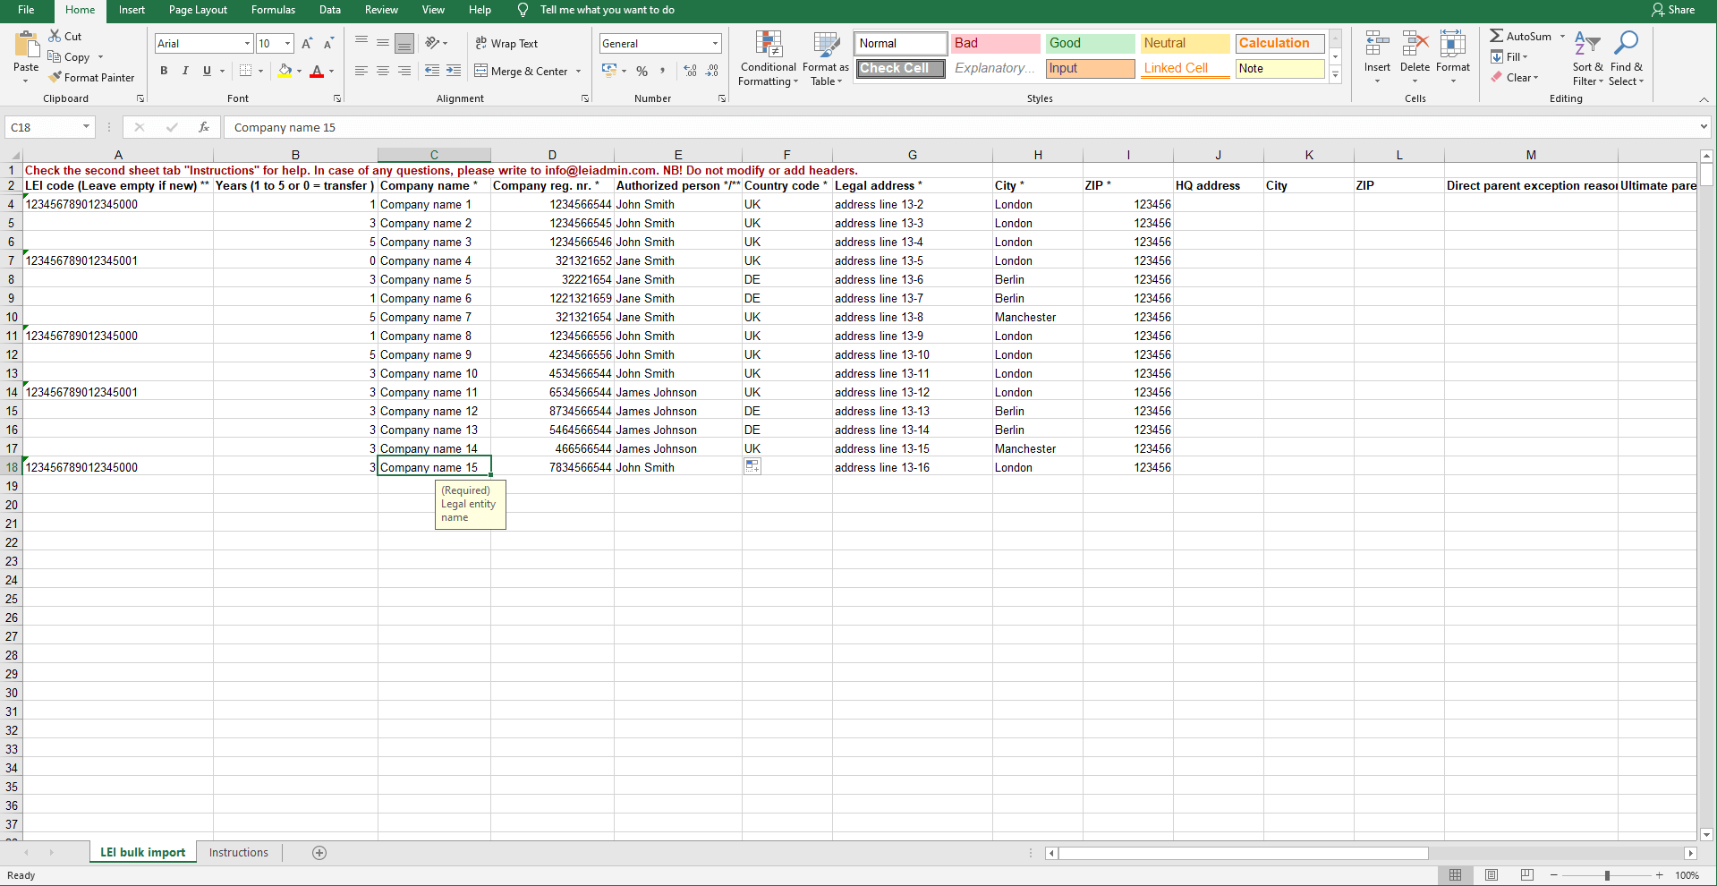Viewport: 1717px width, 886px height.
Task: Toggle Bottom Align vertical alignment
Action: click(x=404, y=43)
